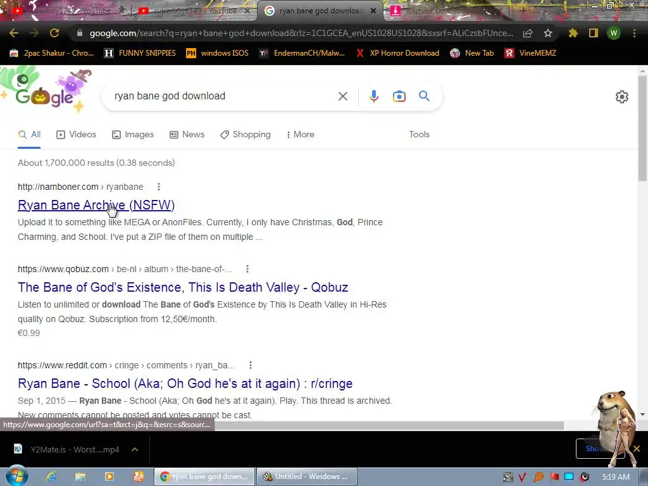Expand the More search filters
The width and height of the screenshot is (648, 486).
(301, 134)
